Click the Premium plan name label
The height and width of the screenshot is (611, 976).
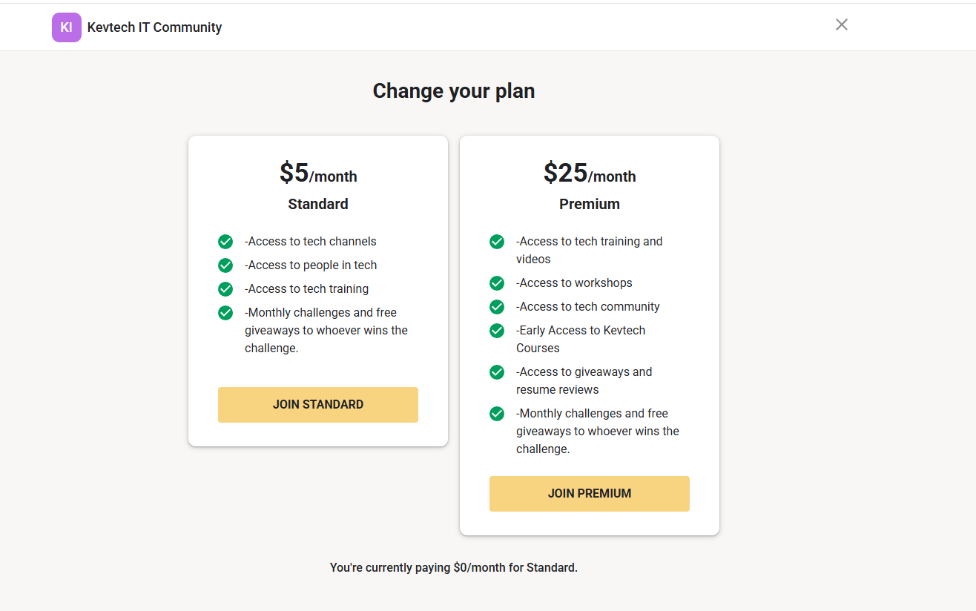tap(589, 204)
